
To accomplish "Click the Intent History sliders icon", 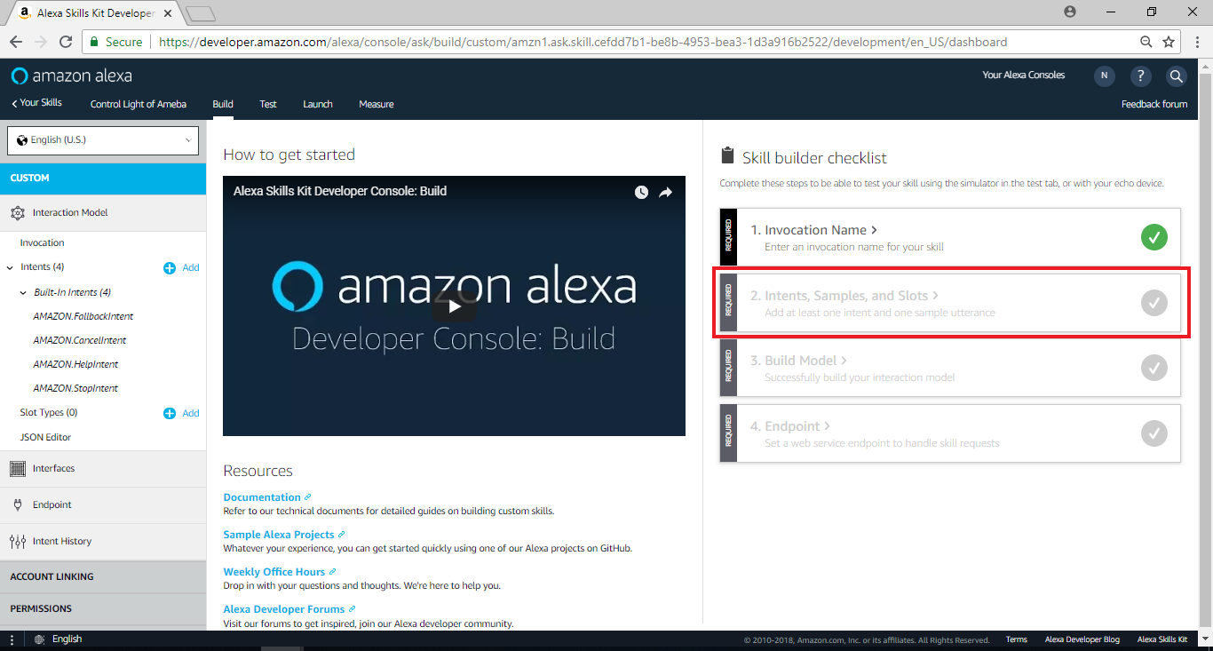I will click(x=17, y=541).
